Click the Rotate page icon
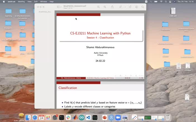196x122 pixels. [130, 7]
